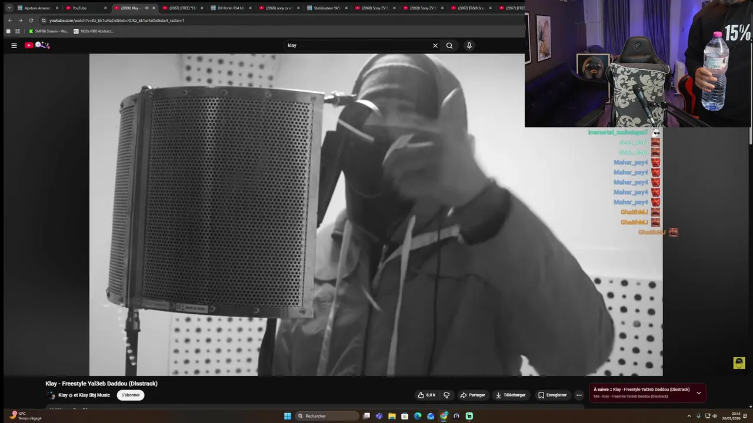
Task: Open the weather widget showing 12°C
Action: tap(26, 416)
